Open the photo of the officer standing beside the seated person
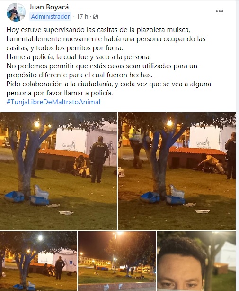Image resolution: width=239 pixels, height=291 pixels. coord(58,171)
